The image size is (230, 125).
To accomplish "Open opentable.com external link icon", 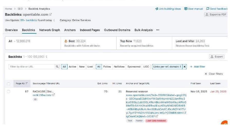I will pos(51,14).
